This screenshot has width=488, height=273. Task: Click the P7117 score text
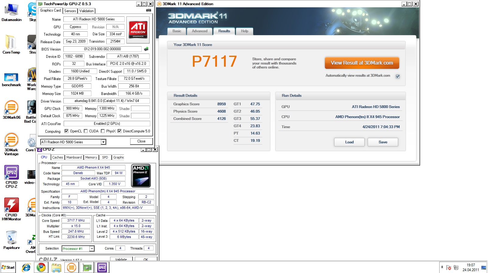pos(214,61)
